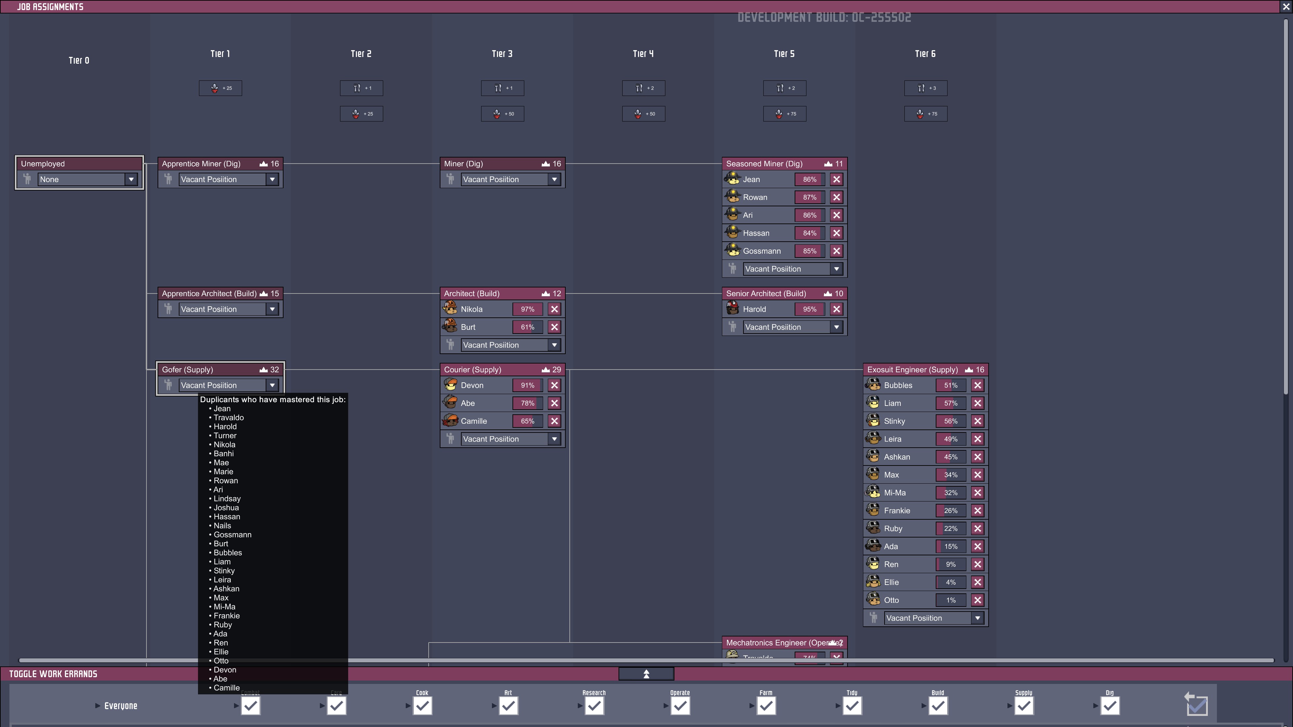The width and height of the screenshot is (1293, 727).
Task: Disable the Dig errand for everyone
Action: coord(1110,706)
